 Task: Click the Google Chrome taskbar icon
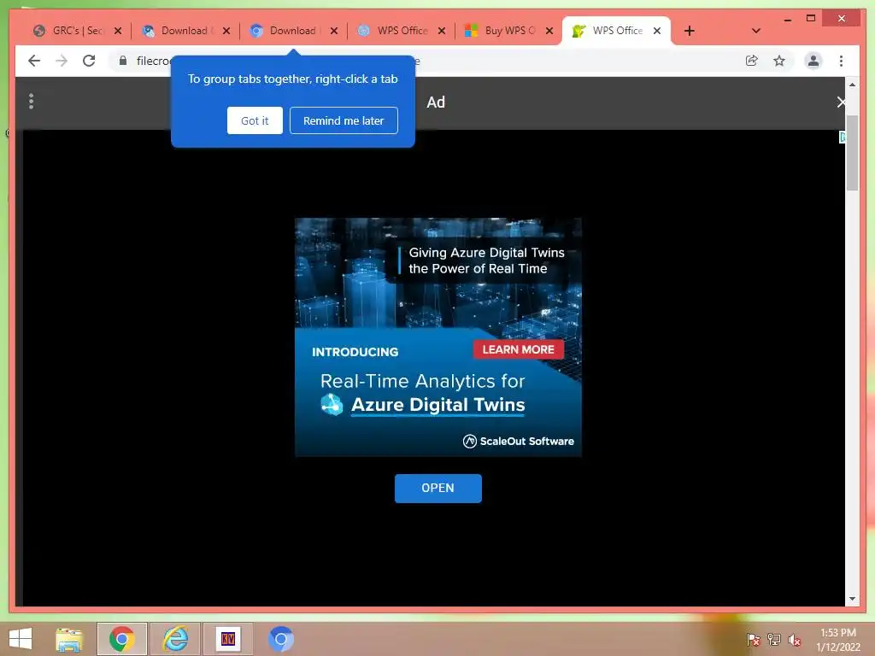click(x=121, y=639)
